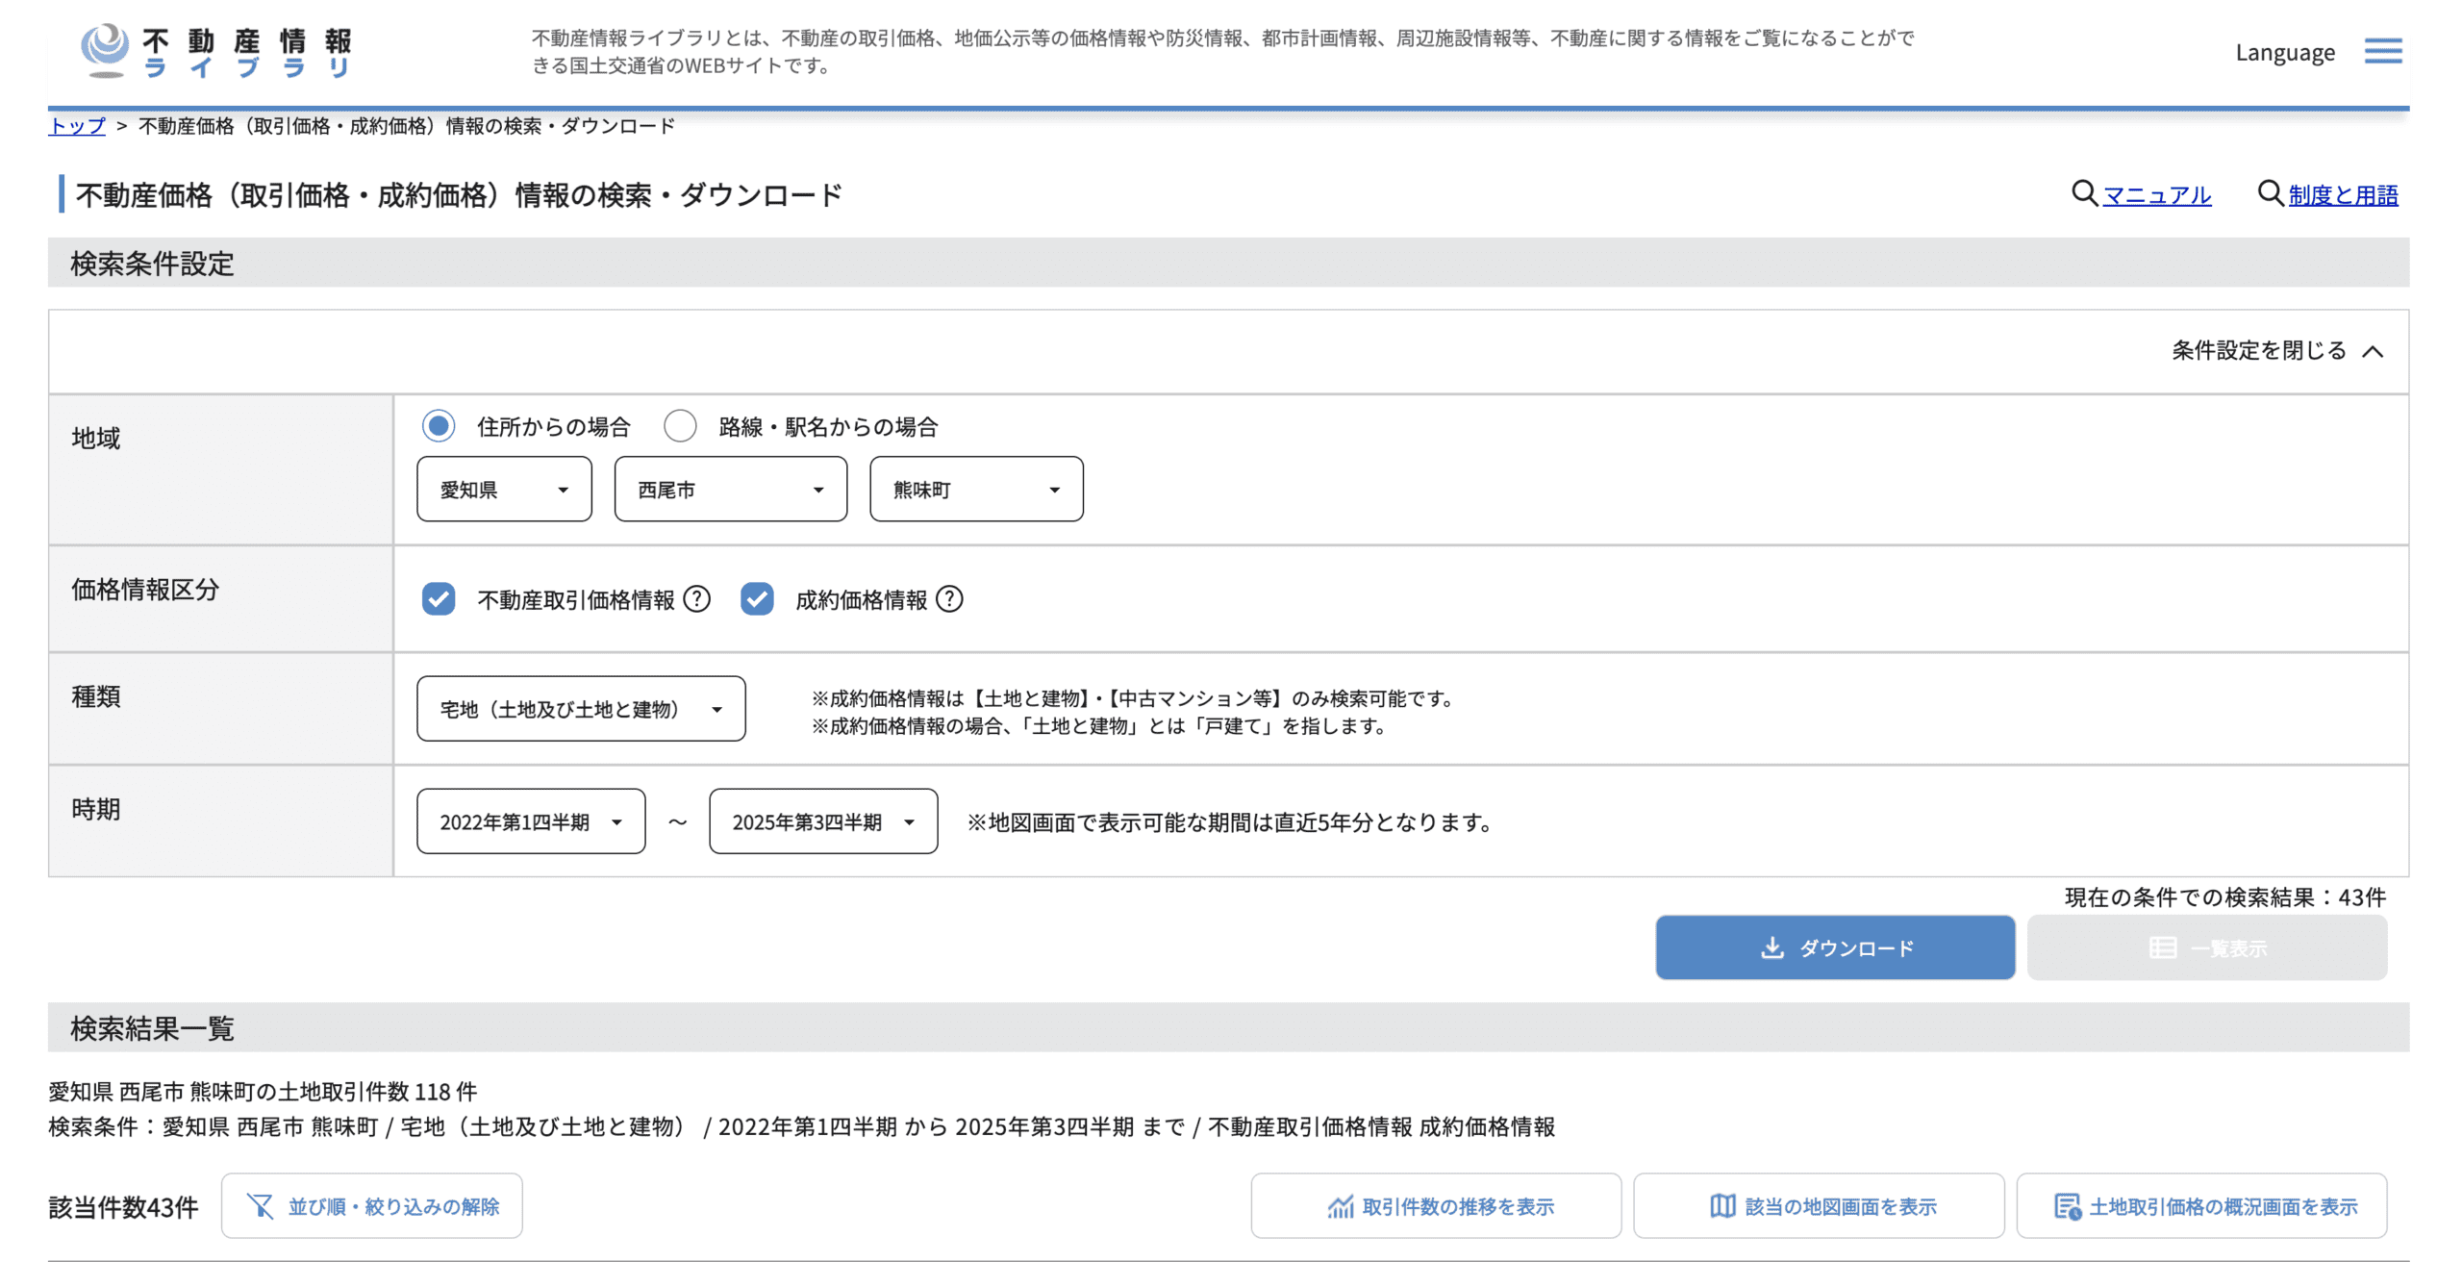Click the map icon in 該当の地図画面を表示
The image size is (2462, 1262).
(1722, 1206)
